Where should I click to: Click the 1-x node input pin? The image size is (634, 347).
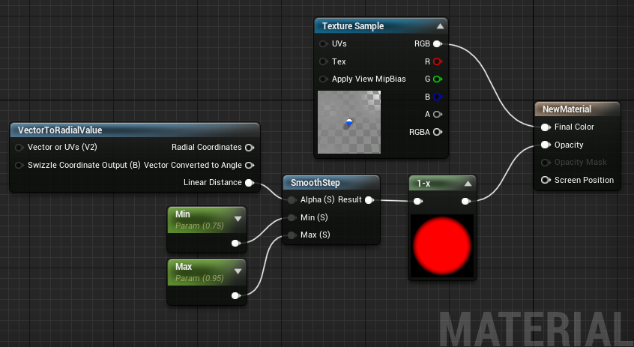[x=418, y=201]
